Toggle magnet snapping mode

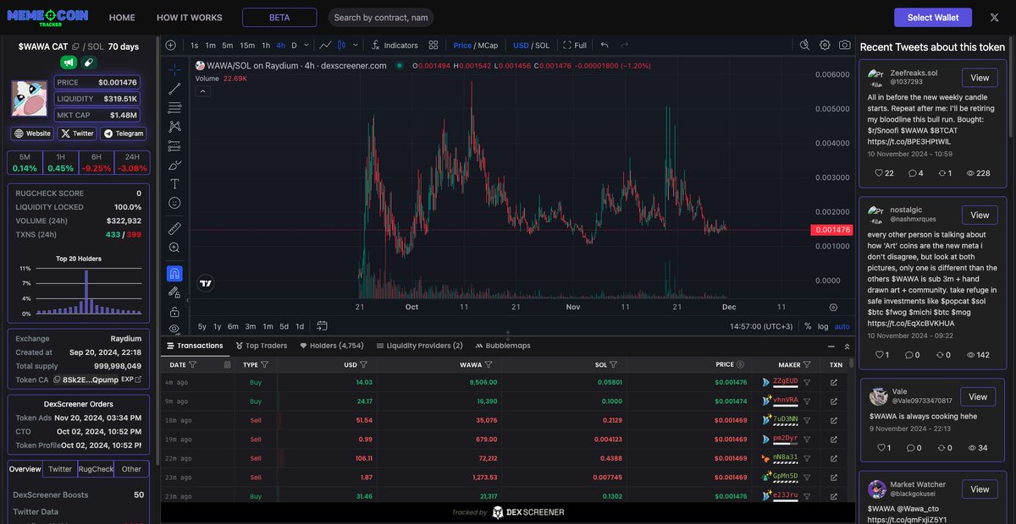174,273
